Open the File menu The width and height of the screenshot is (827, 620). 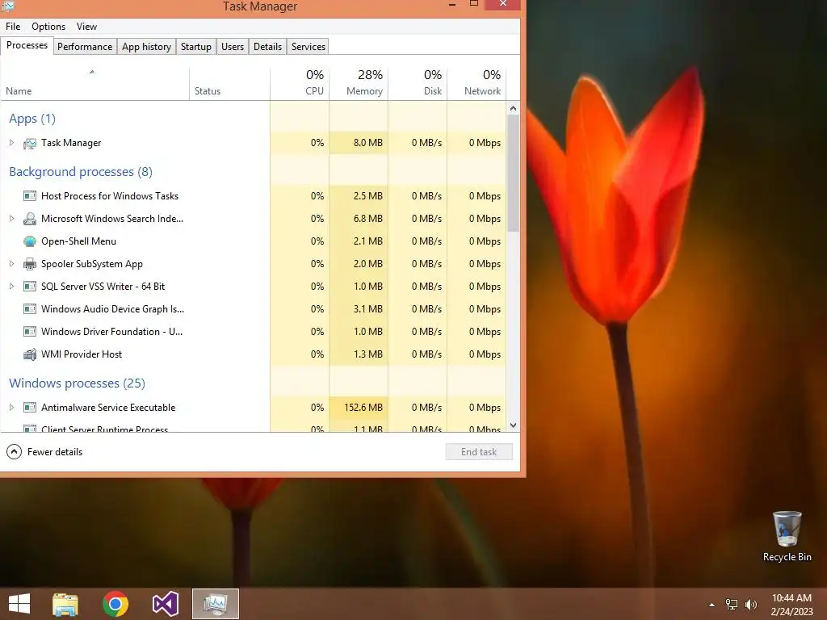pyautogui.click(x=13, y=27)
